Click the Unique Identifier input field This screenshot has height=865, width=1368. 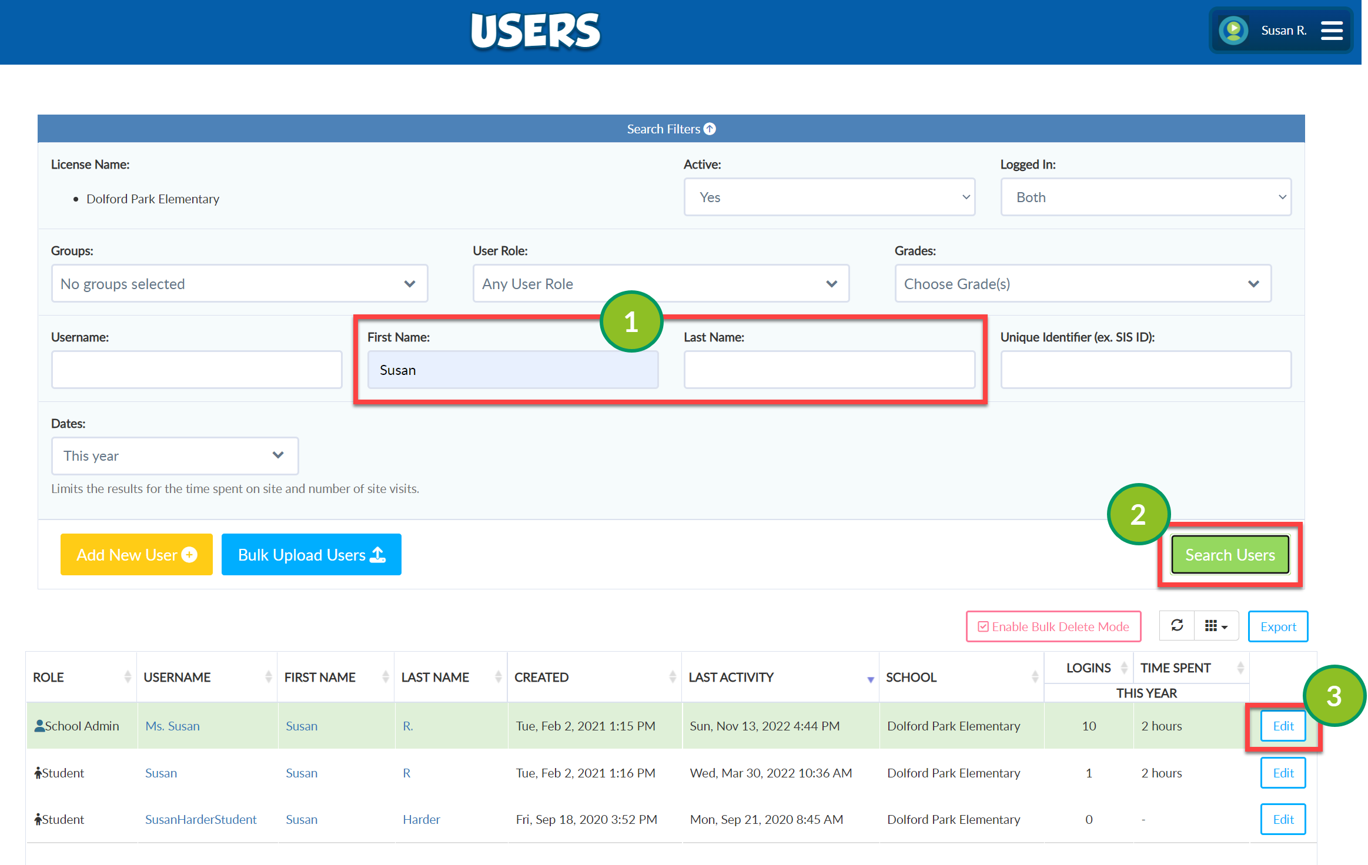tap(1146, 370)
